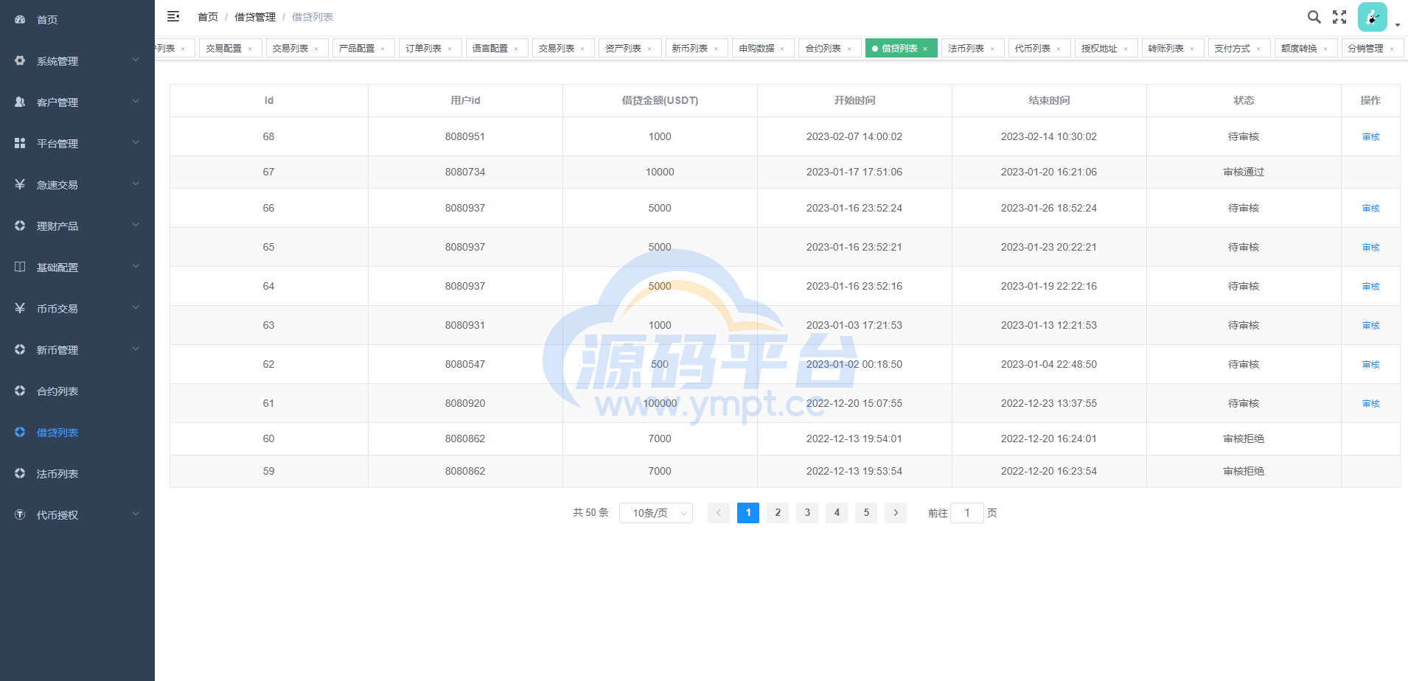The width and height of the screenshot is (1408, 681).
Task: Go to pagination page 5
Action: click(x=866, y=513)
